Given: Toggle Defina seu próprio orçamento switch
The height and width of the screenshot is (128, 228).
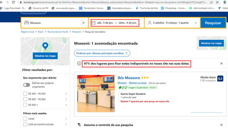Looking at the screenshot, I should click(27, 85).
